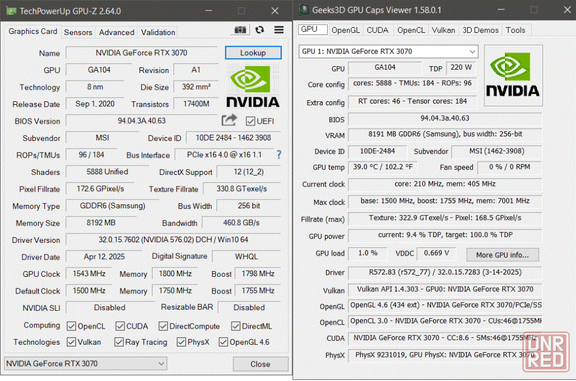Click the Memory Size value 8192 MB

click(101, 223)
